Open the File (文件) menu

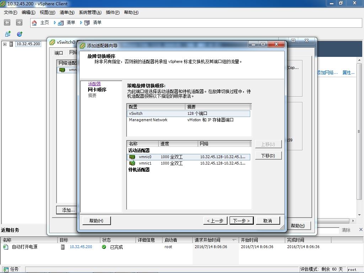pyautogui.click(x=10, y=12)
